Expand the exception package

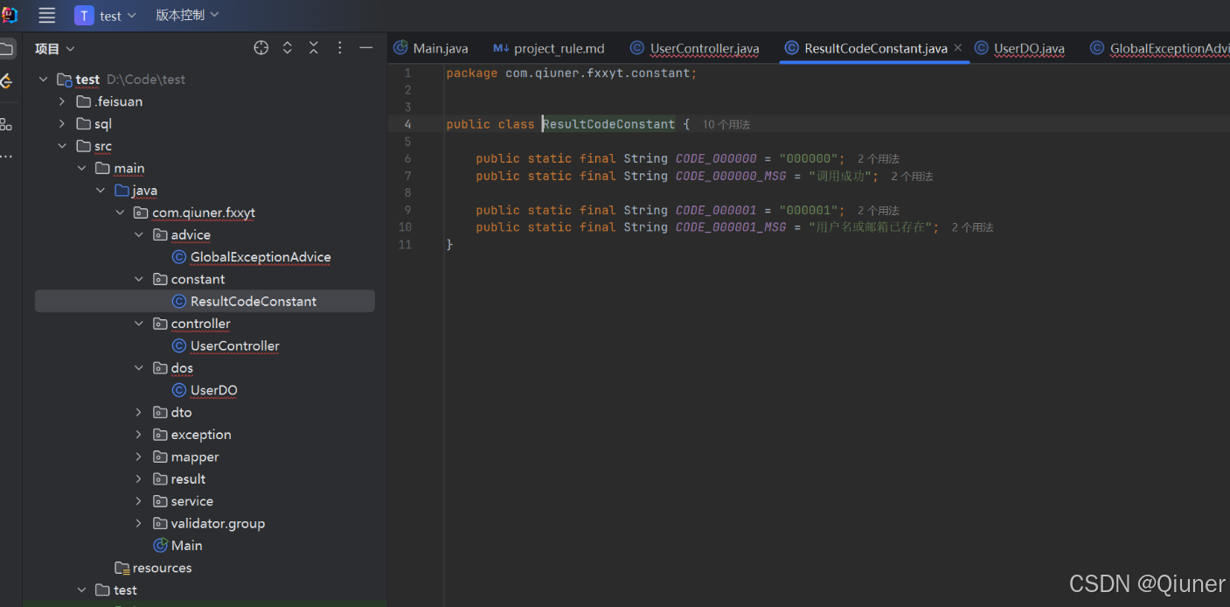[139, 435]
